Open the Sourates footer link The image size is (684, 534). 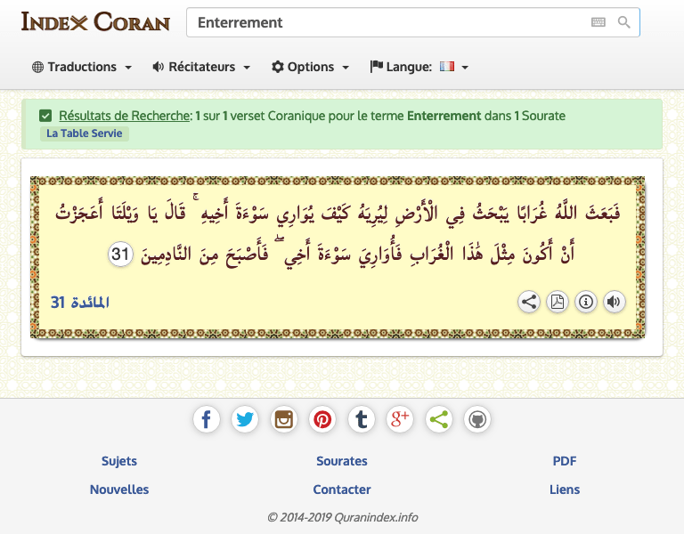pos(342,461)
